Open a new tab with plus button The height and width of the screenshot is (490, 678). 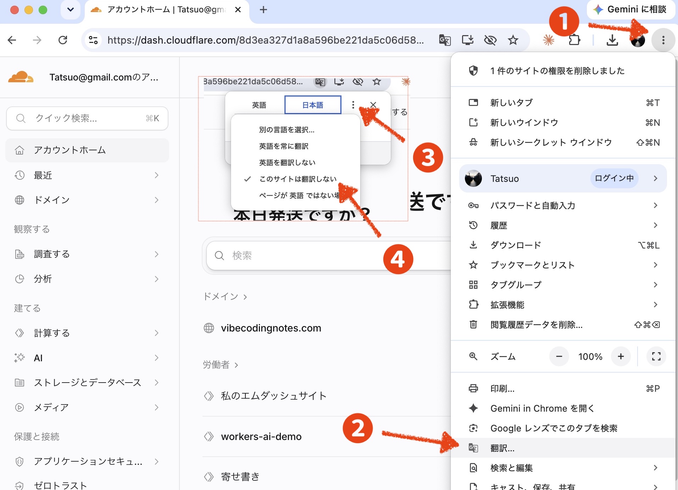point(263,10)
